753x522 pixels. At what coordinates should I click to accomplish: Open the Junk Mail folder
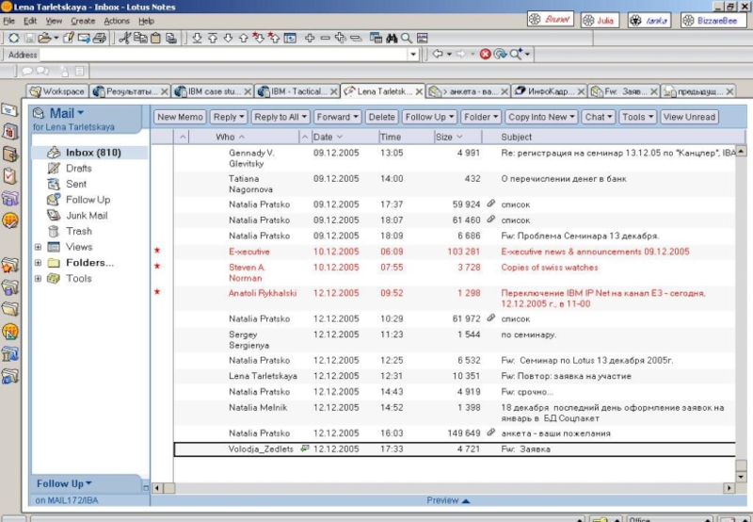[86, 215]
